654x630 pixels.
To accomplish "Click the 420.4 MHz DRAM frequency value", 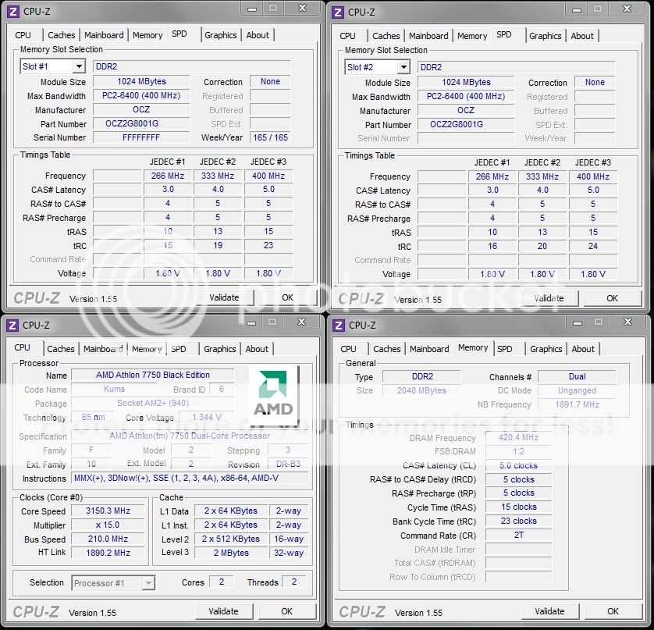I will click(518, 437).
